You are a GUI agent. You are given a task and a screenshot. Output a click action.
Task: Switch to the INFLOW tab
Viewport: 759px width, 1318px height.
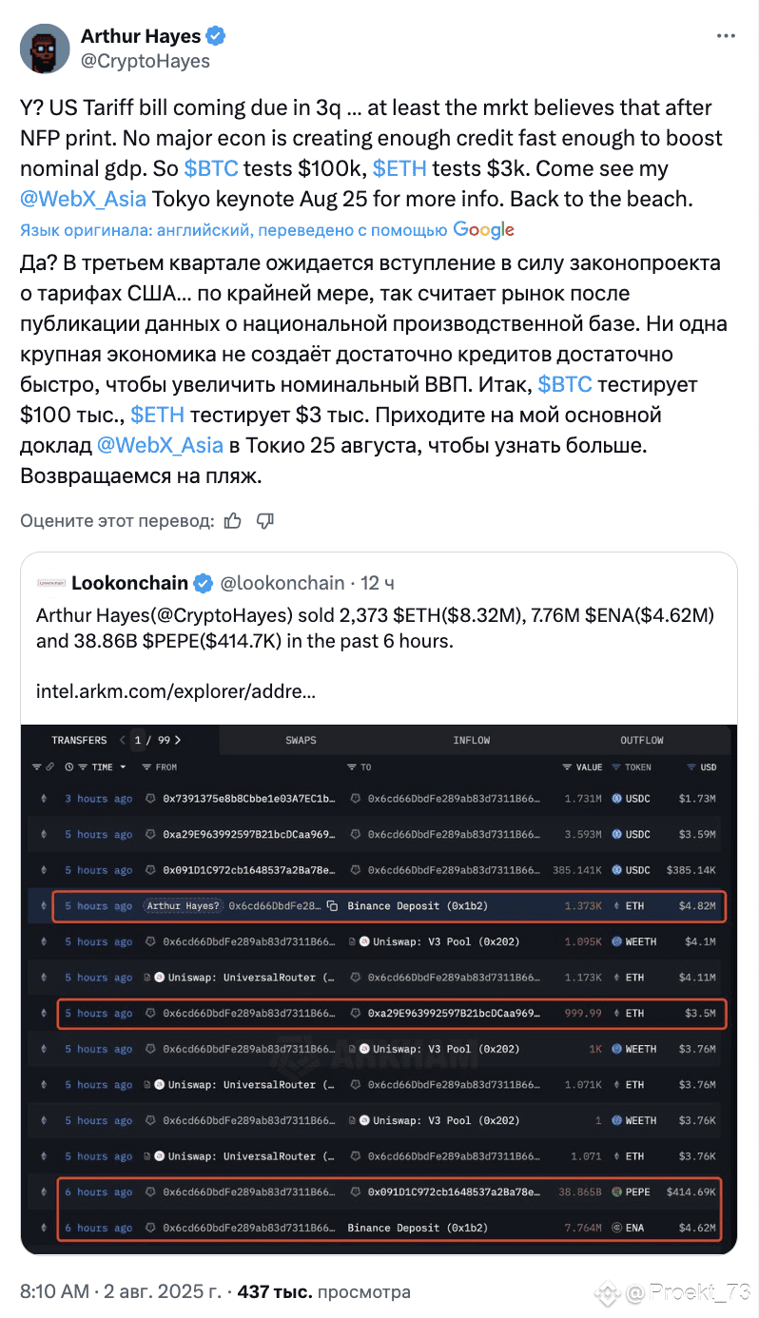[471, 740]
